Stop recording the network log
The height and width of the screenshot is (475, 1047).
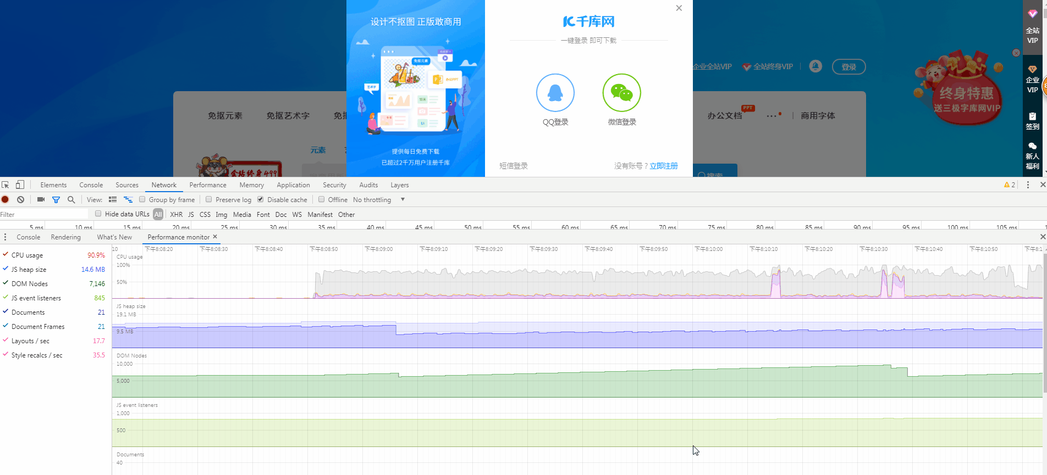pos(5,200)
